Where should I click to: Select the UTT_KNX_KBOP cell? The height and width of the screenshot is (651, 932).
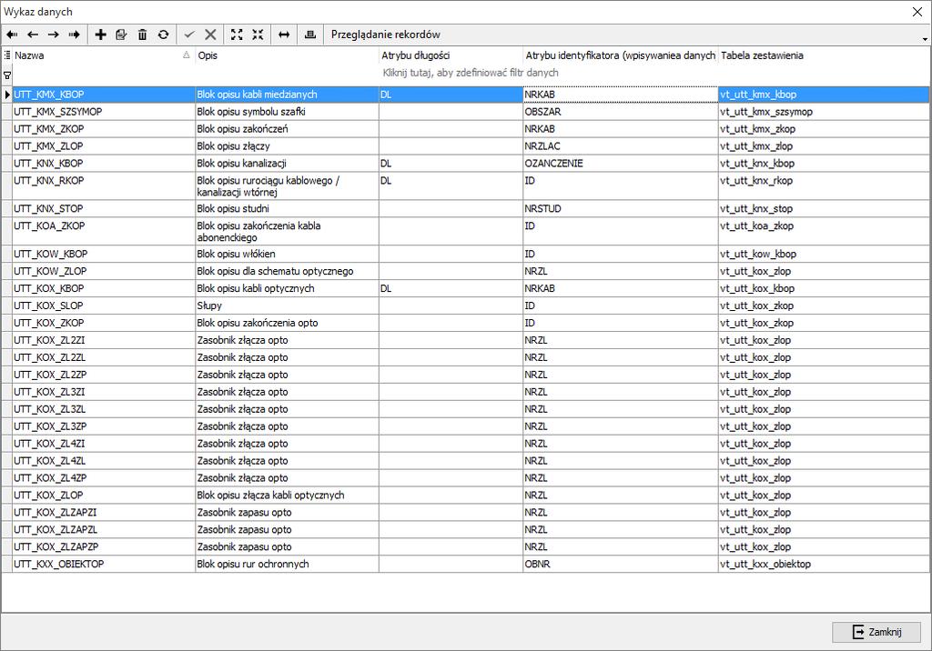click(x=104, y=164)
